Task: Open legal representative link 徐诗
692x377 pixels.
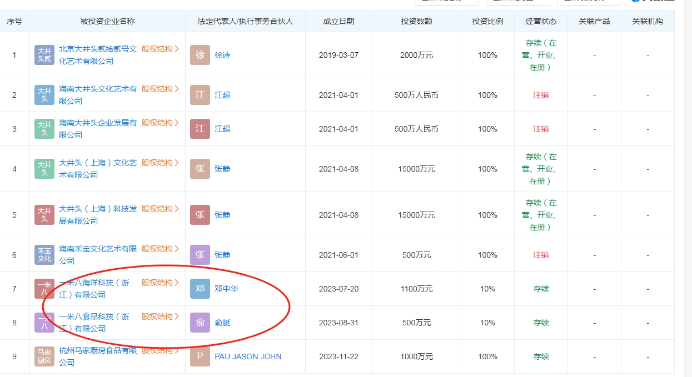Action: 222,55
